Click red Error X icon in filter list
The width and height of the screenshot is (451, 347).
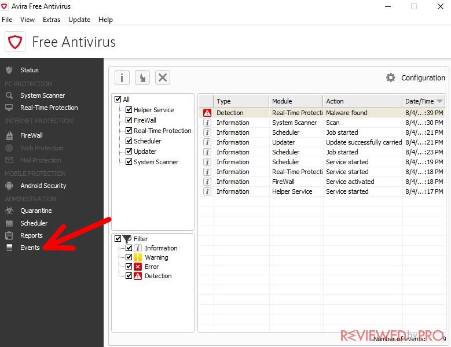(138, 267)
